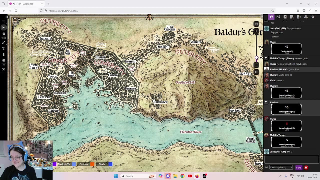Activate the Pan hand tool
Viewport: 320px width, 180px height.
[x=4, y=33]
